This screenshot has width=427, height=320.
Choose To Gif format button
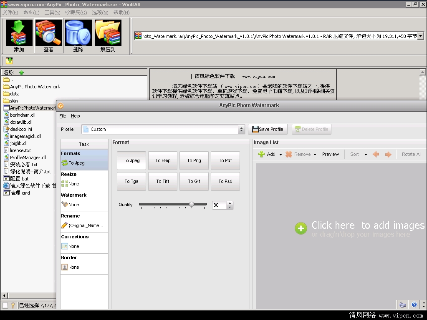[194, 181]
